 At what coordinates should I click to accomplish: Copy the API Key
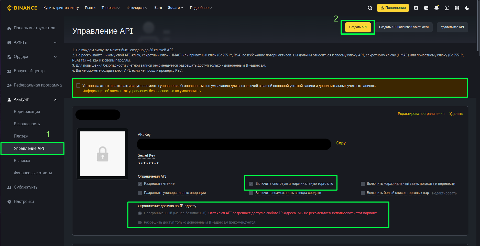tap(341, 143)
